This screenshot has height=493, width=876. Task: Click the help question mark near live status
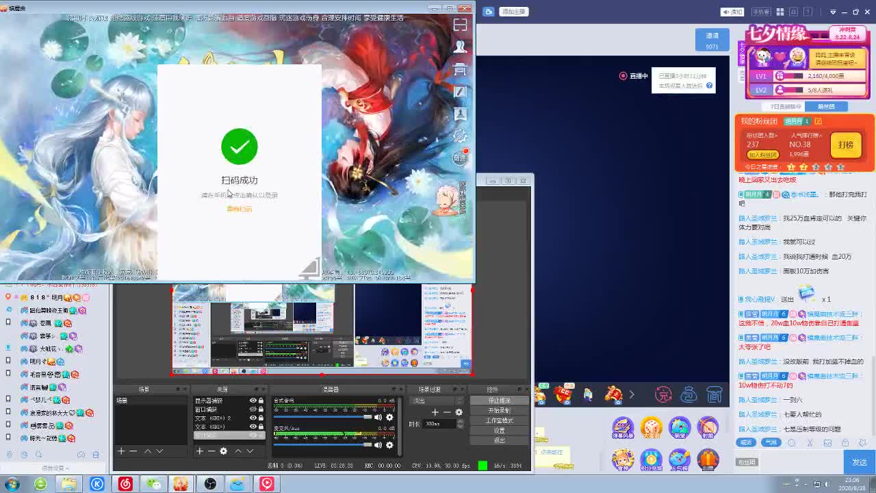tap(710, 86)
